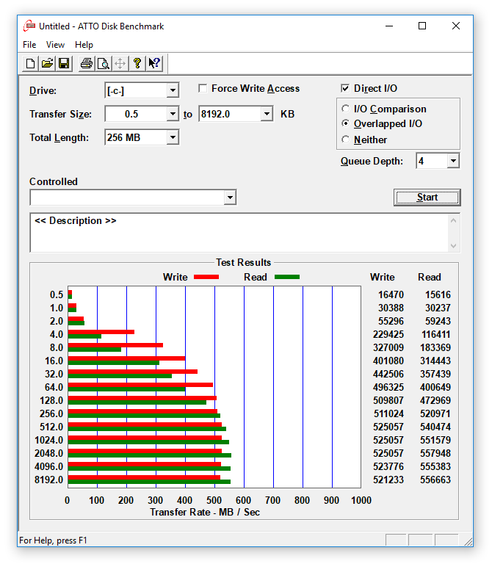
Task: Enable Force Write Access checkbox
Action: 203,89
